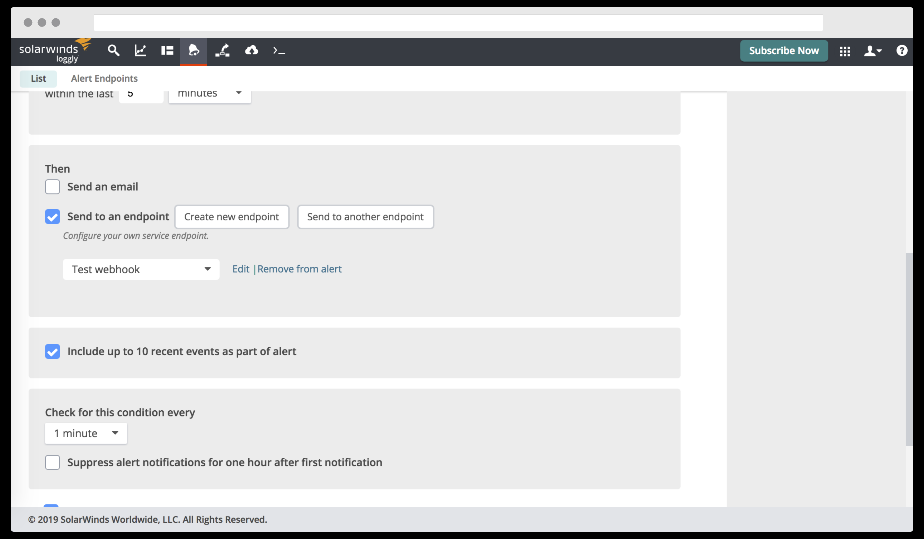Expand the Test webhook endpoint dropdown
The width and height of the screenshot is (924, 539).
click(141, 269)
